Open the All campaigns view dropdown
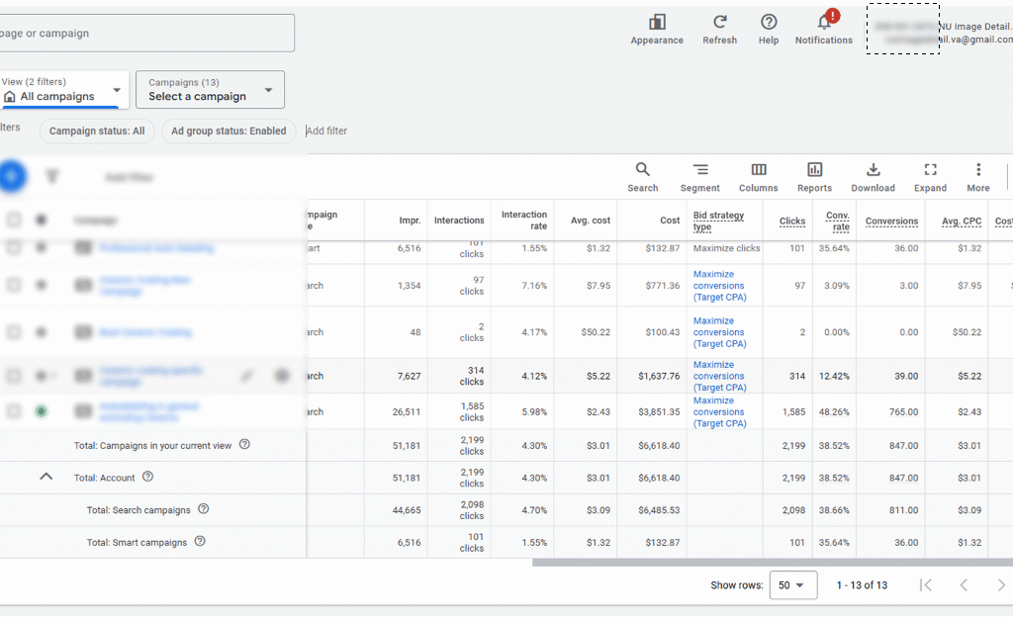The height and width of the screenshot is (618, 1013). pyautogui.click(x=62, y=90)
